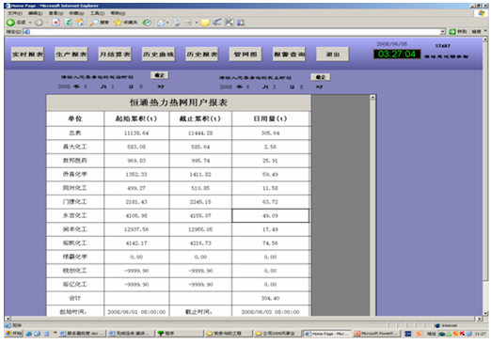The height and width of the screenshot is (344, 491).
Task: Click the History icon in IE toolbar
Action: [x=147, y=23]
